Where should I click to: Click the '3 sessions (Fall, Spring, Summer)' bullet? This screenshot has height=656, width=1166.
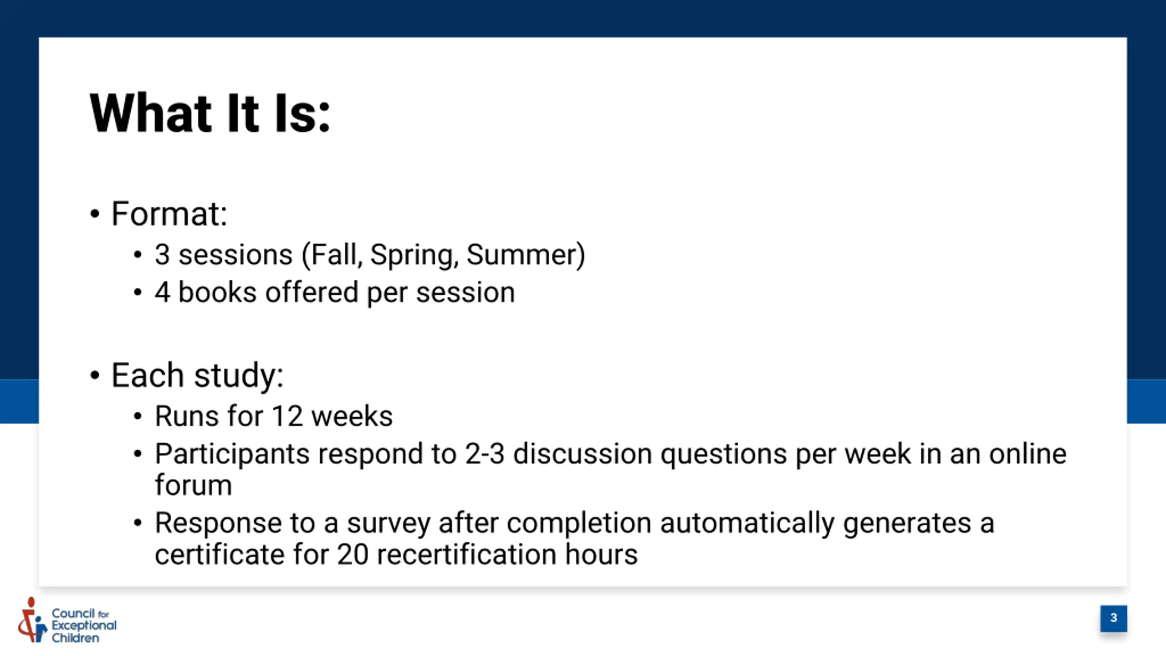pyautogui.click(x=370, y=255)
